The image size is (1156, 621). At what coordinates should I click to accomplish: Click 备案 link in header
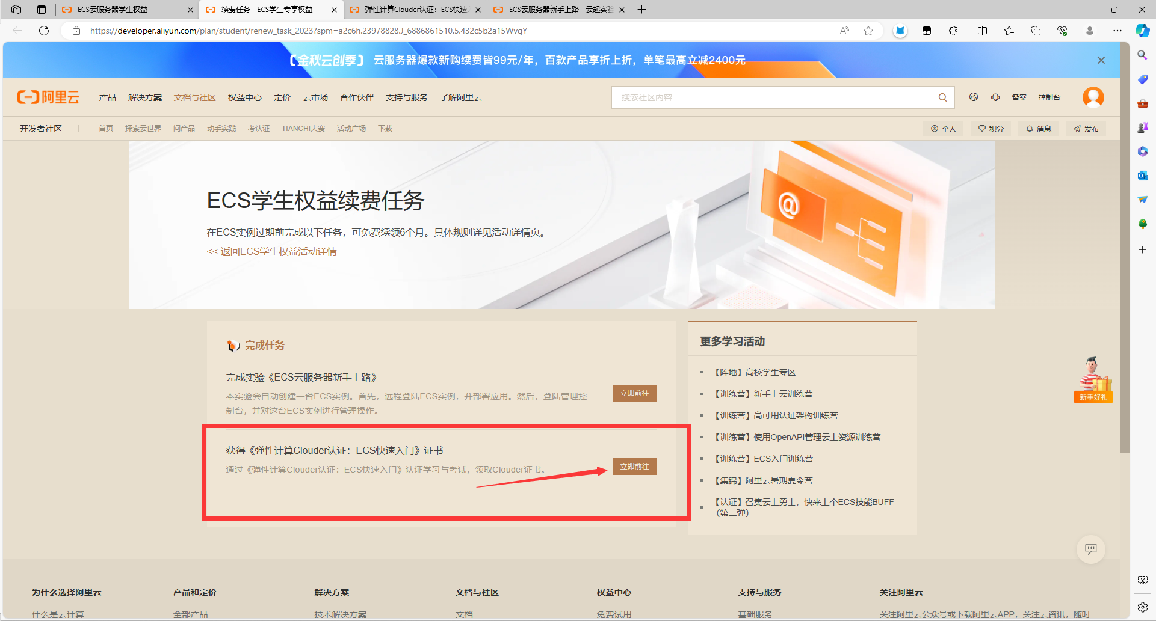1019,97
